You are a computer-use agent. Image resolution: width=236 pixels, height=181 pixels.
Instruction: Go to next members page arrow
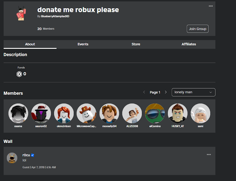[166, 92]
